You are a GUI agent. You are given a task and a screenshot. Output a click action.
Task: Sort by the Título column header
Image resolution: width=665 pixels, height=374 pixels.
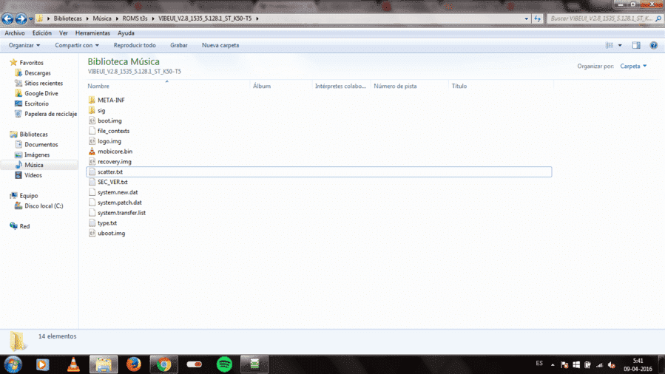coord(501,86)
